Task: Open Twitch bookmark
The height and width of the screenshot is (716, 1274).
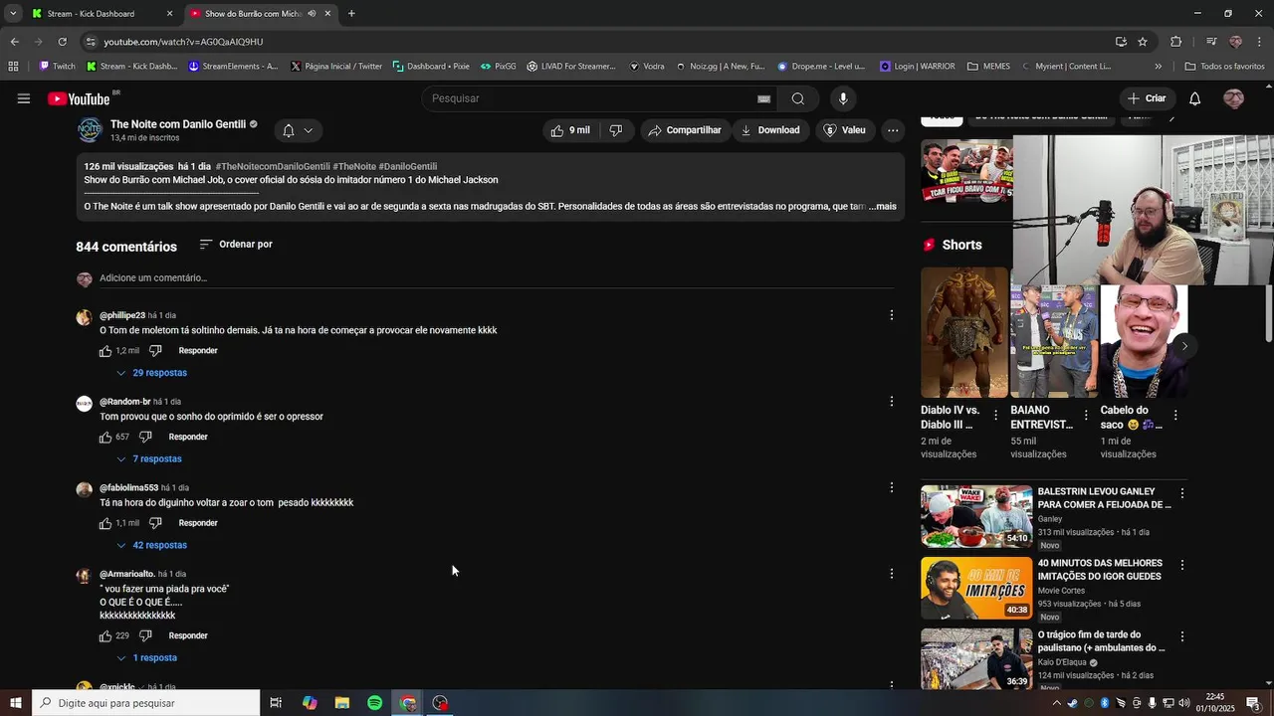Action: coord(57,67)
